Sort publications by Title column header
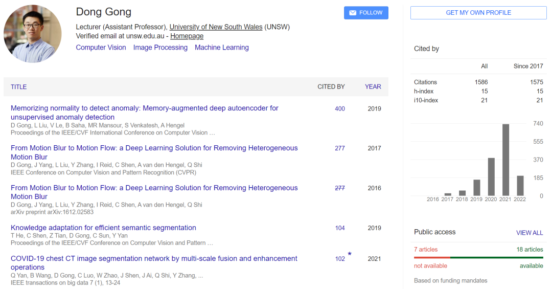The height and width of the screenshot is (289, 552). (x=18, y=87)
